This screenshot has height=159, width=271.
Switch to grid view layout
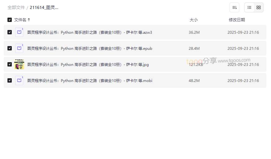(x=259, y=7)
